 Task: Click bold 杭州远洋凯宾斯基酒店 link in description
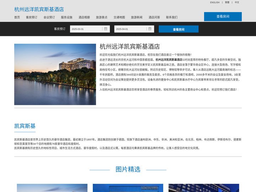click(169, 60)
